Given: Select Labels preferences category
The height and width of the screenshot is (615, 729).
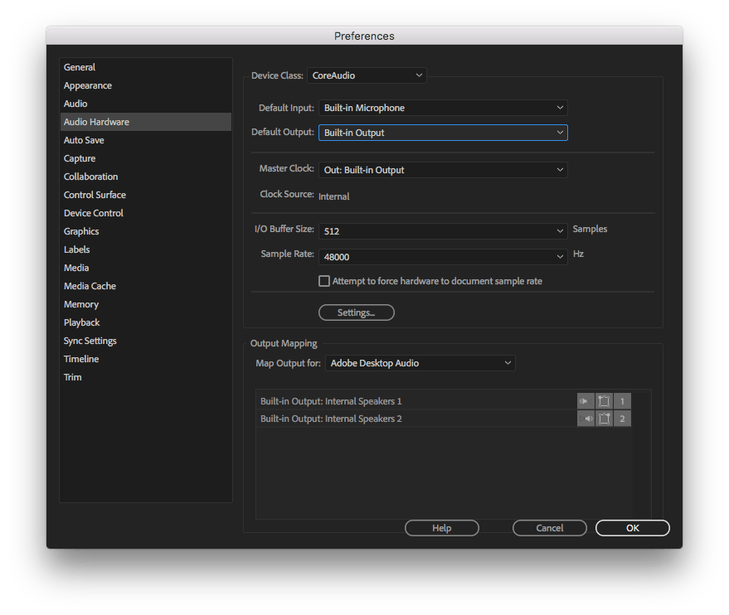Looking at the screenshot, I should [x=145, y=249].
